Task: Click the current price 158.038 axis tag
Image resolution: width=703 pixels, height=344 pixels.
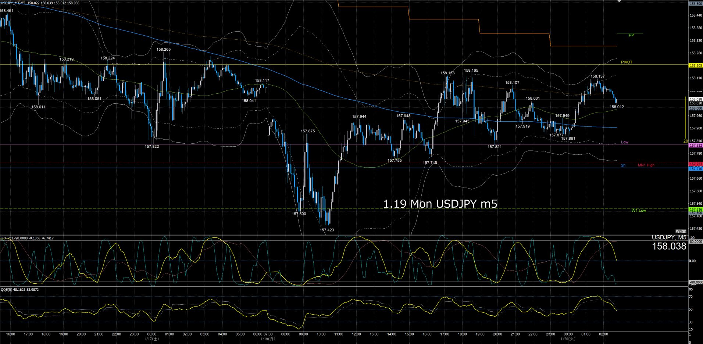Action: (695, 99)
